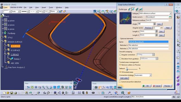Select the Conic profile type icon

point(141,9)
